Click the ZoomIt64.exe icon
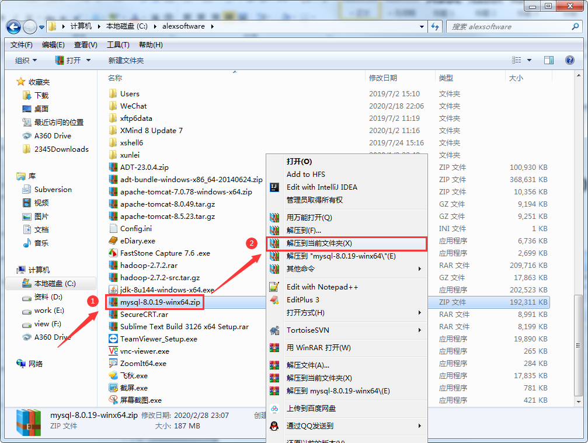The height and width of the screenshot is (443, 588). tap(113, 363)
